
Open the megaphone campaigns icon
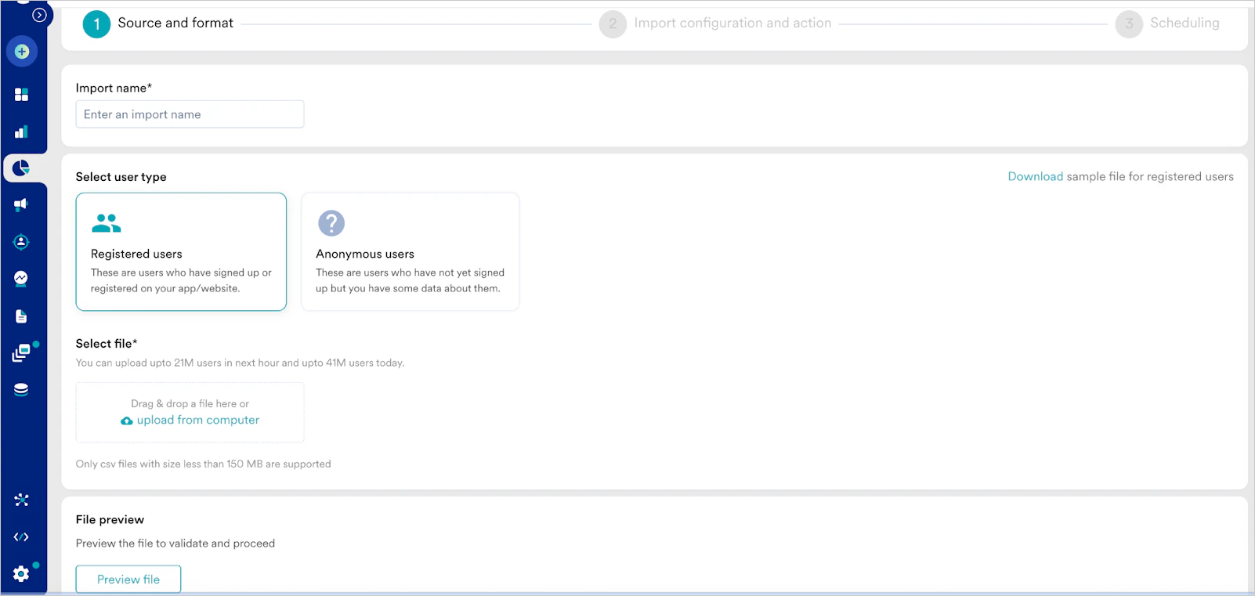tap(22, 204)
